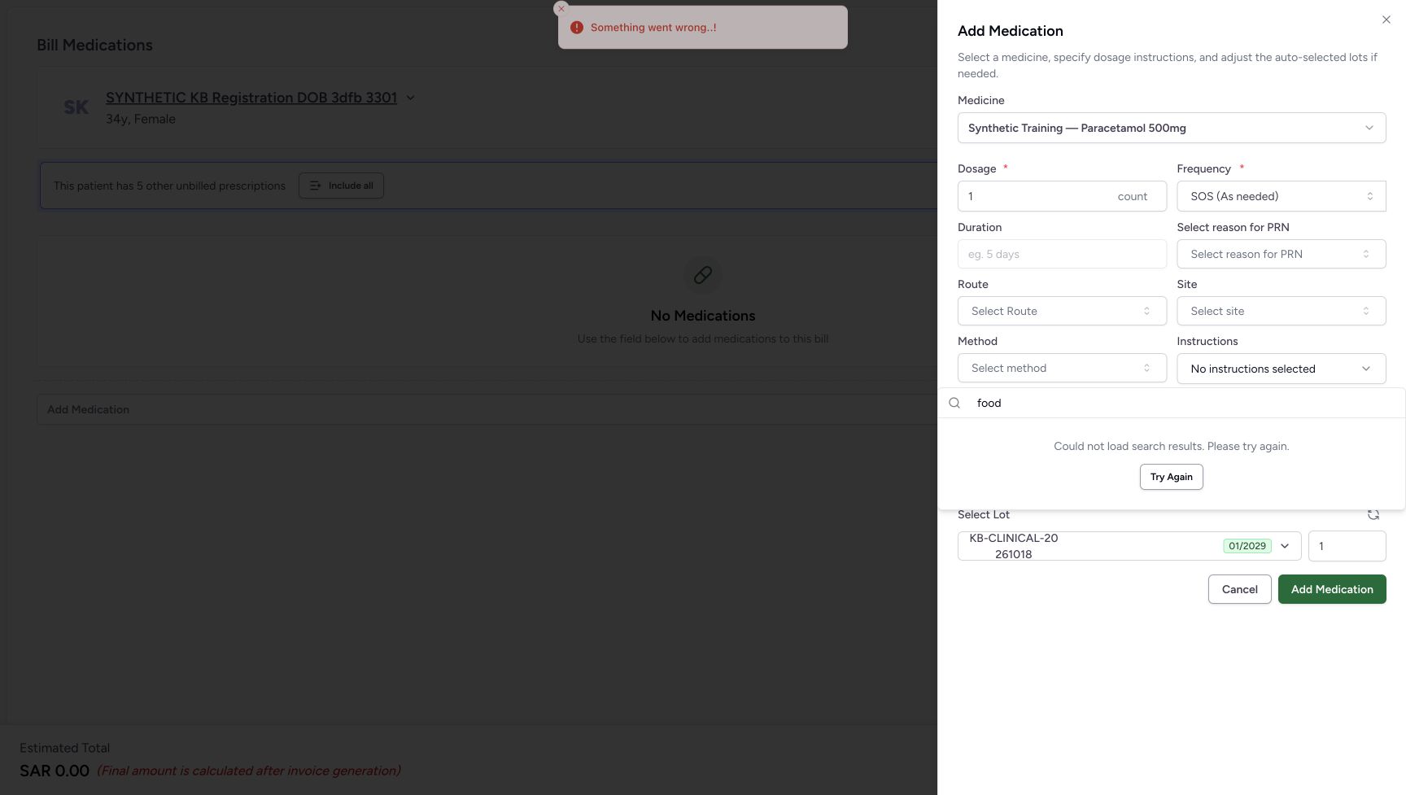Screen dimensions: 1406x795
Task: Click the 'SAR 0.00' estimated total
Action: (x=55, y=771)
